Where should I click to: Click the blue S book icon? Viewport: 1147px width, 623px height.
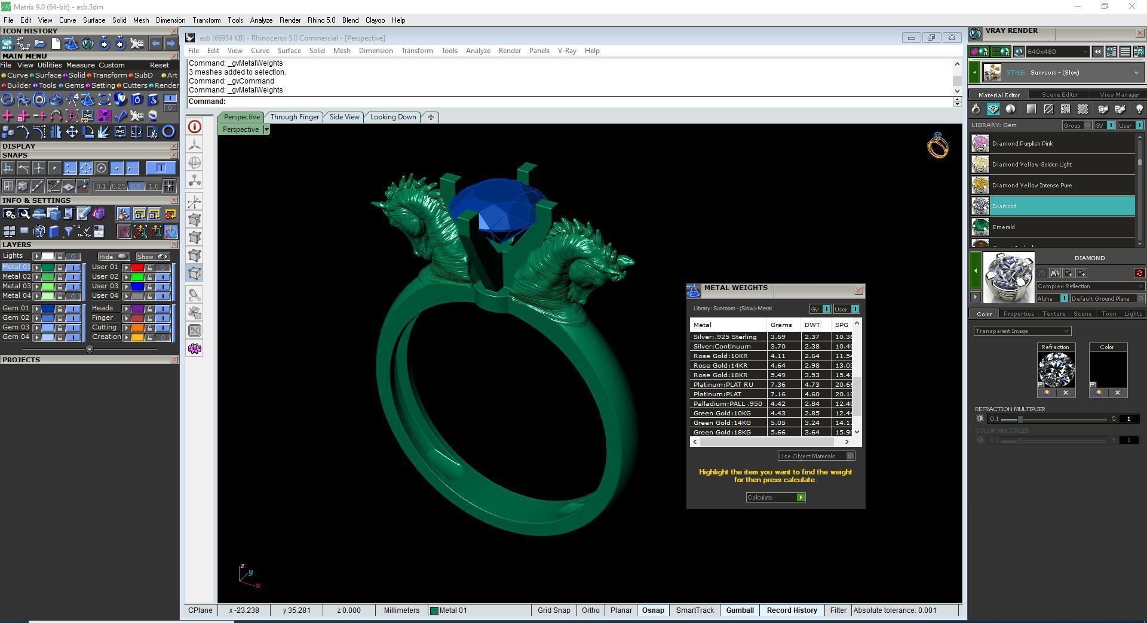153,99
